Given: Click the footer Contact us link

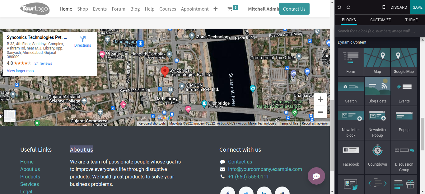Looking at the screenshot, I should [240, 162].
